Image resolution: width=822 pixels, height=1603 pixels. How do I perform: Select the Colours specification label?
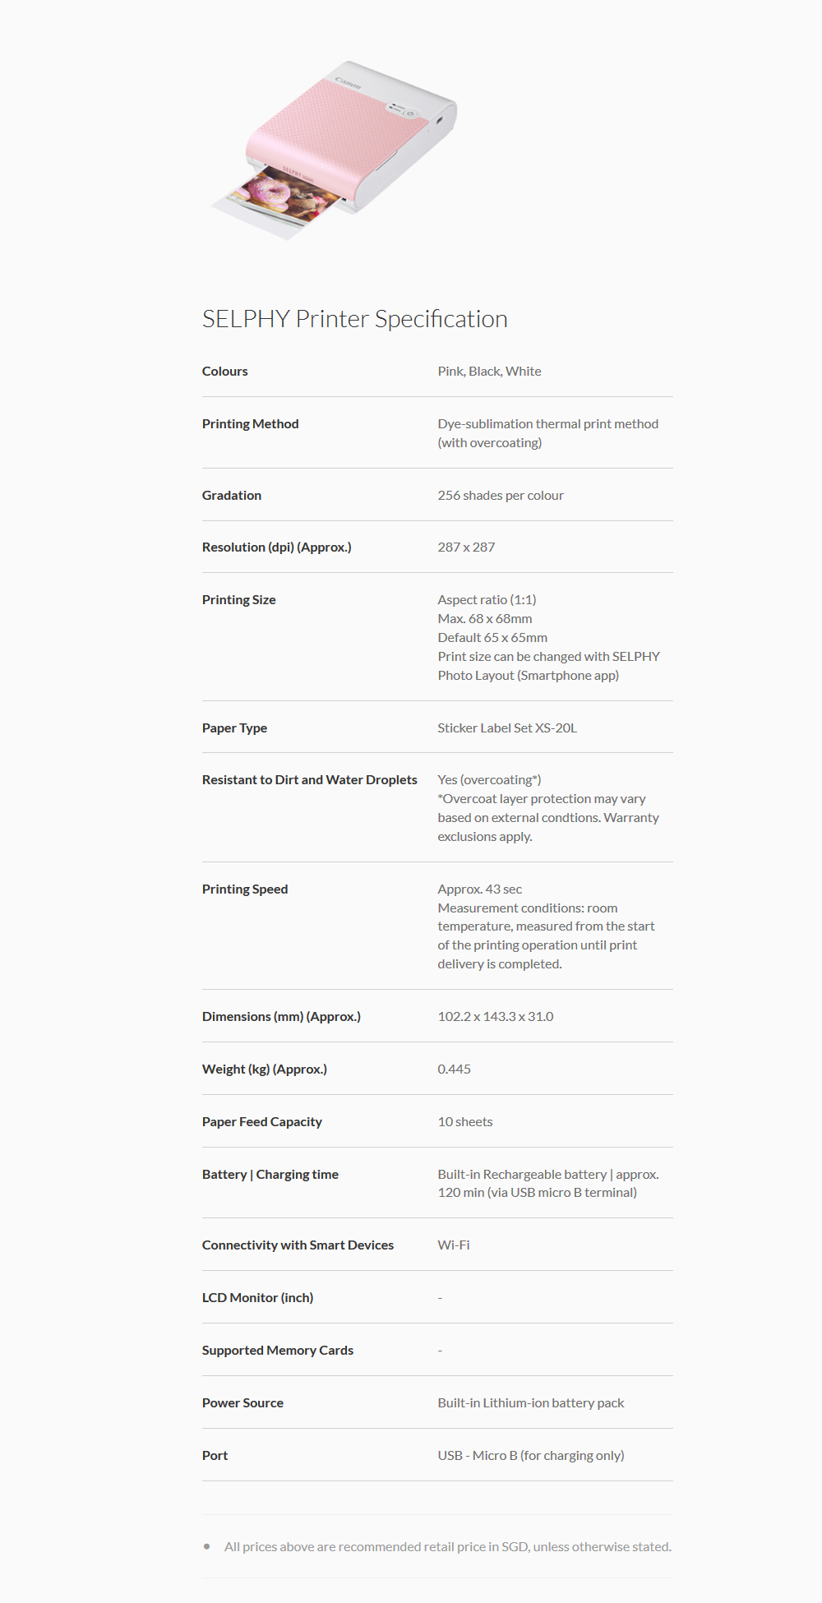(x=224, y=372)
